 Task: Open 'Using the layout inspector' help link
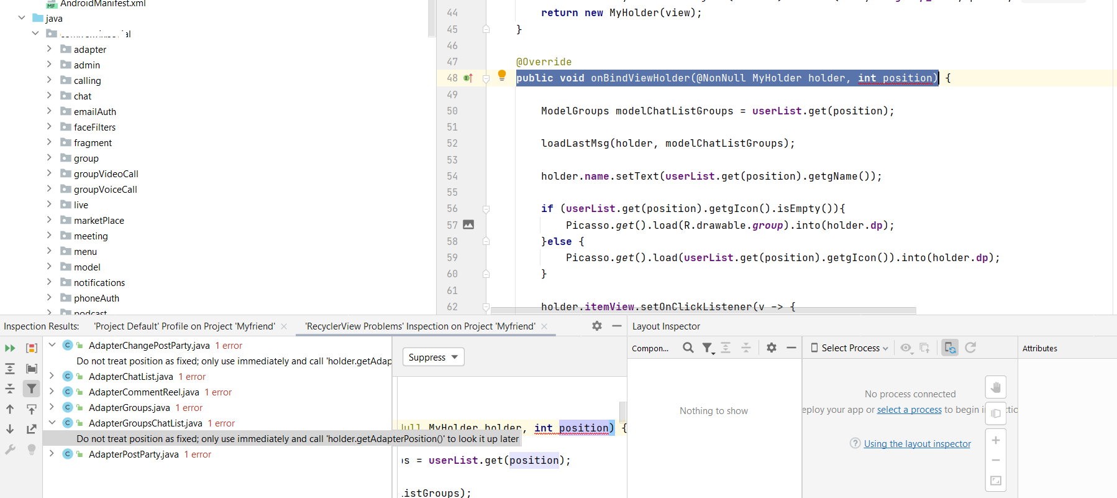coord(917,444)
